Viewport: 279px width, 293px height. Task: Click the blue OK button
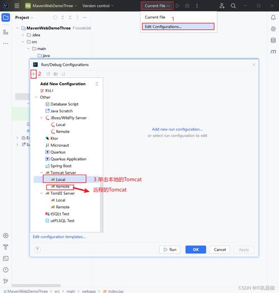coord(195,249)
